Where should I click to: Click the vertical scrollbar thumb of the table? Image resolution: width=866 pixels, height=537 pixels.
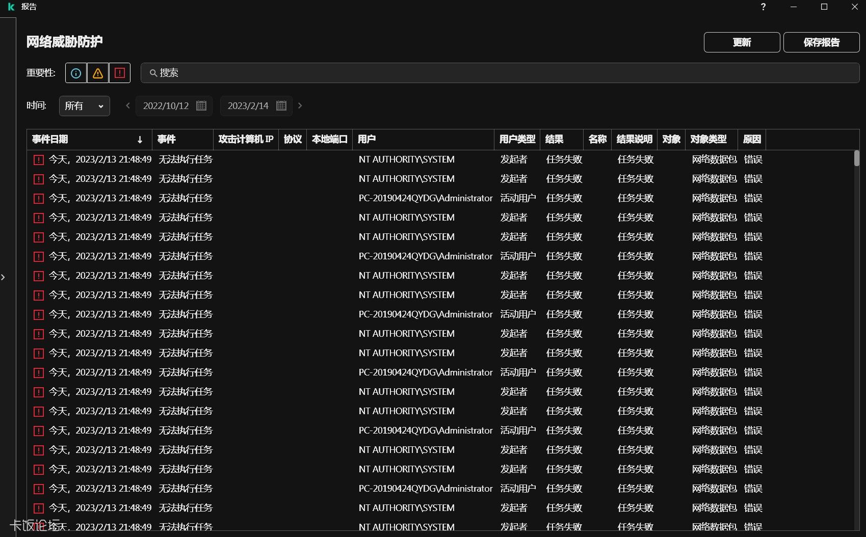[x=856, y=158]
